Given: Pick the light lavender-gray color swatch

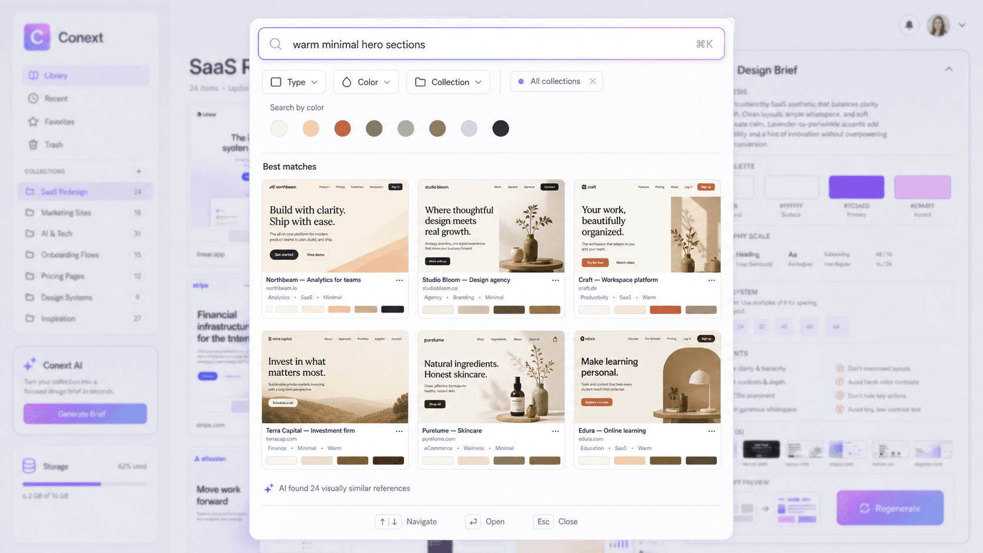Looking at the screenshot, I should (x=469, y=128).
